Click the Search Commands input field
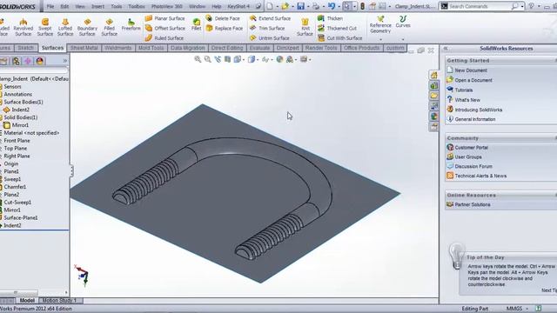This screenshot has width=557, height=313. coord(479,6)
